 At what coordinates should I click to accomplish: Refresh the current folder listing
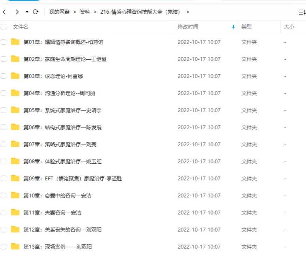35,12
